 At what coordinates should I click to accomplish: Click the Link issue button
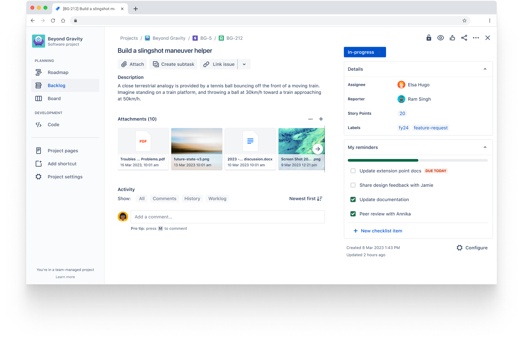pos(219,64)
